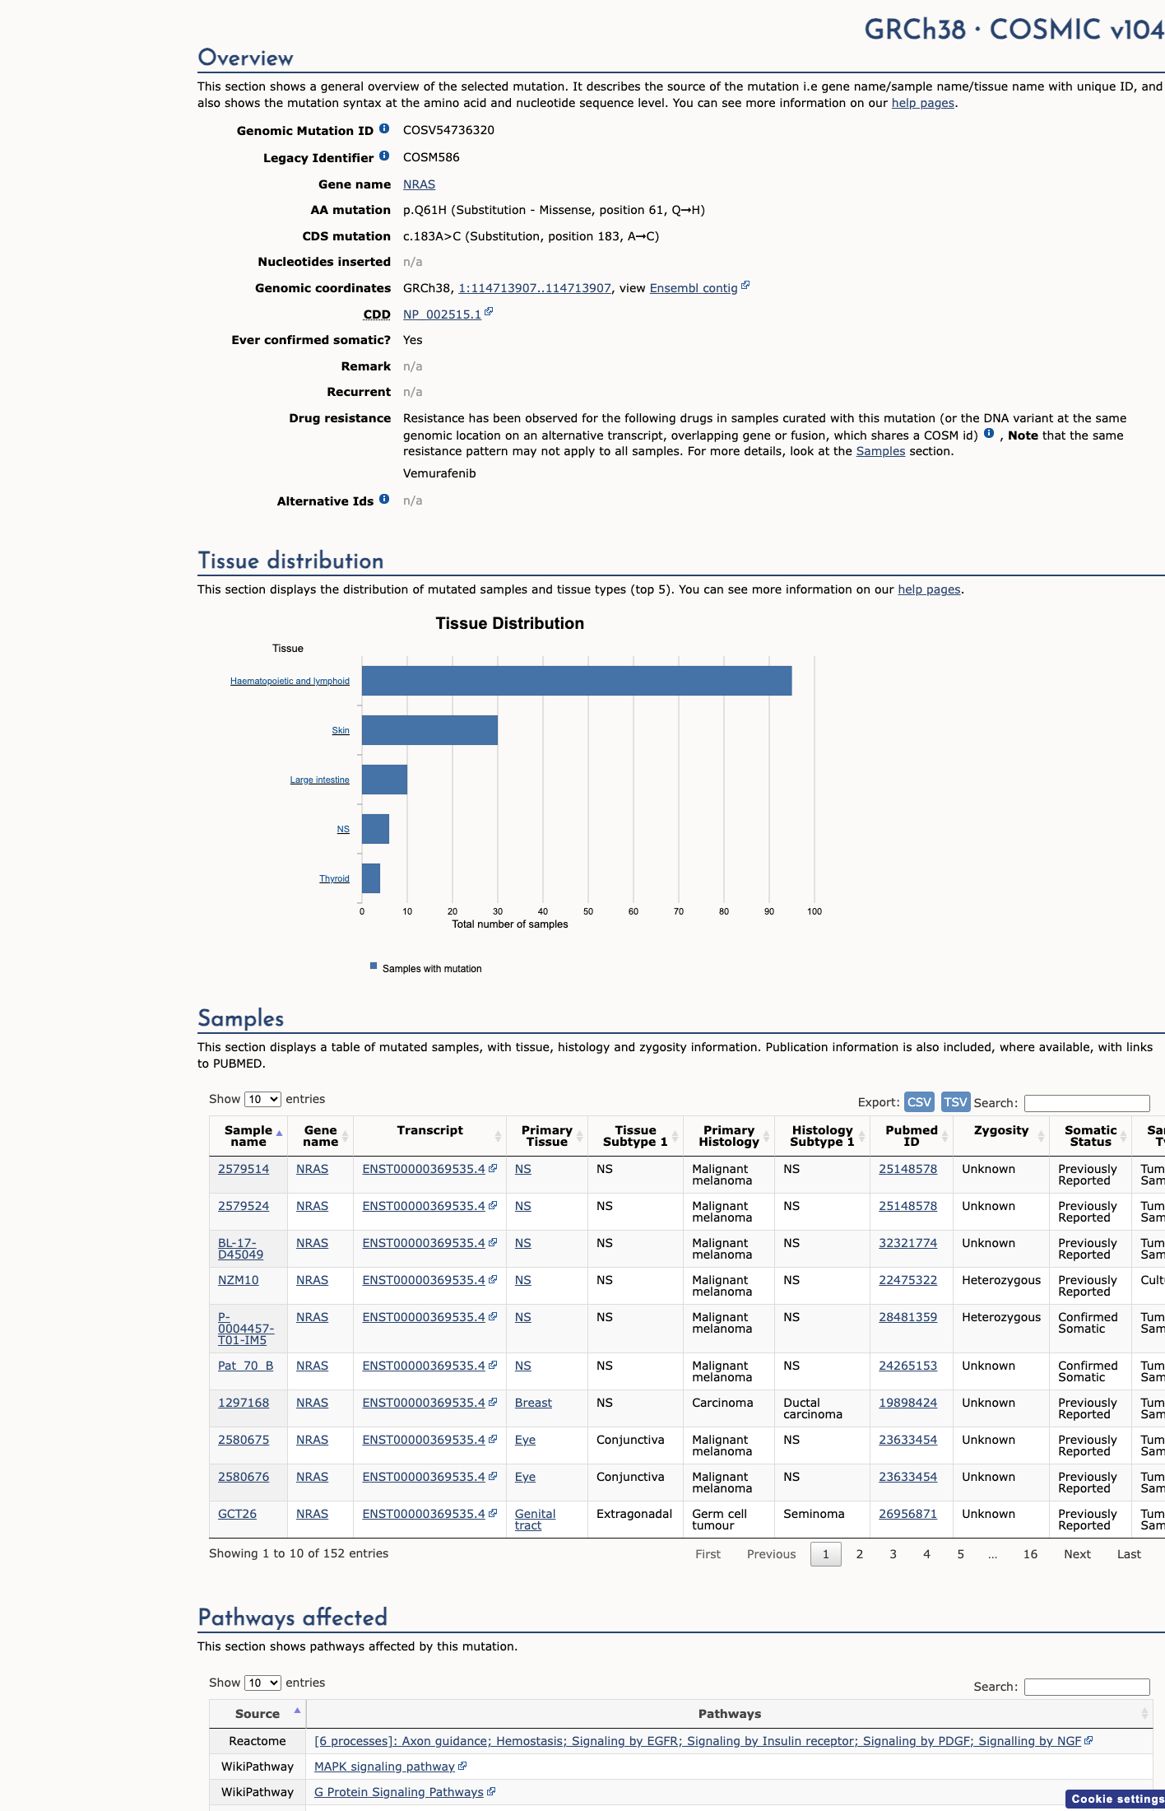Click info icon beside Alternative Ids
1165x1811 pixels.
coord(384,500)
